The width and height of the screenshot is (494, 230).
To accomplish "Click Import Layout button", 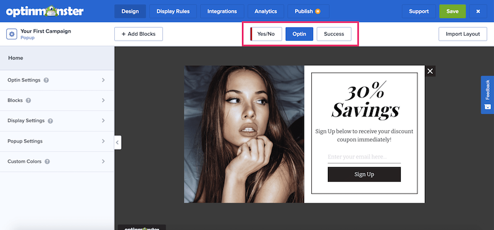I will click(463, 34).
